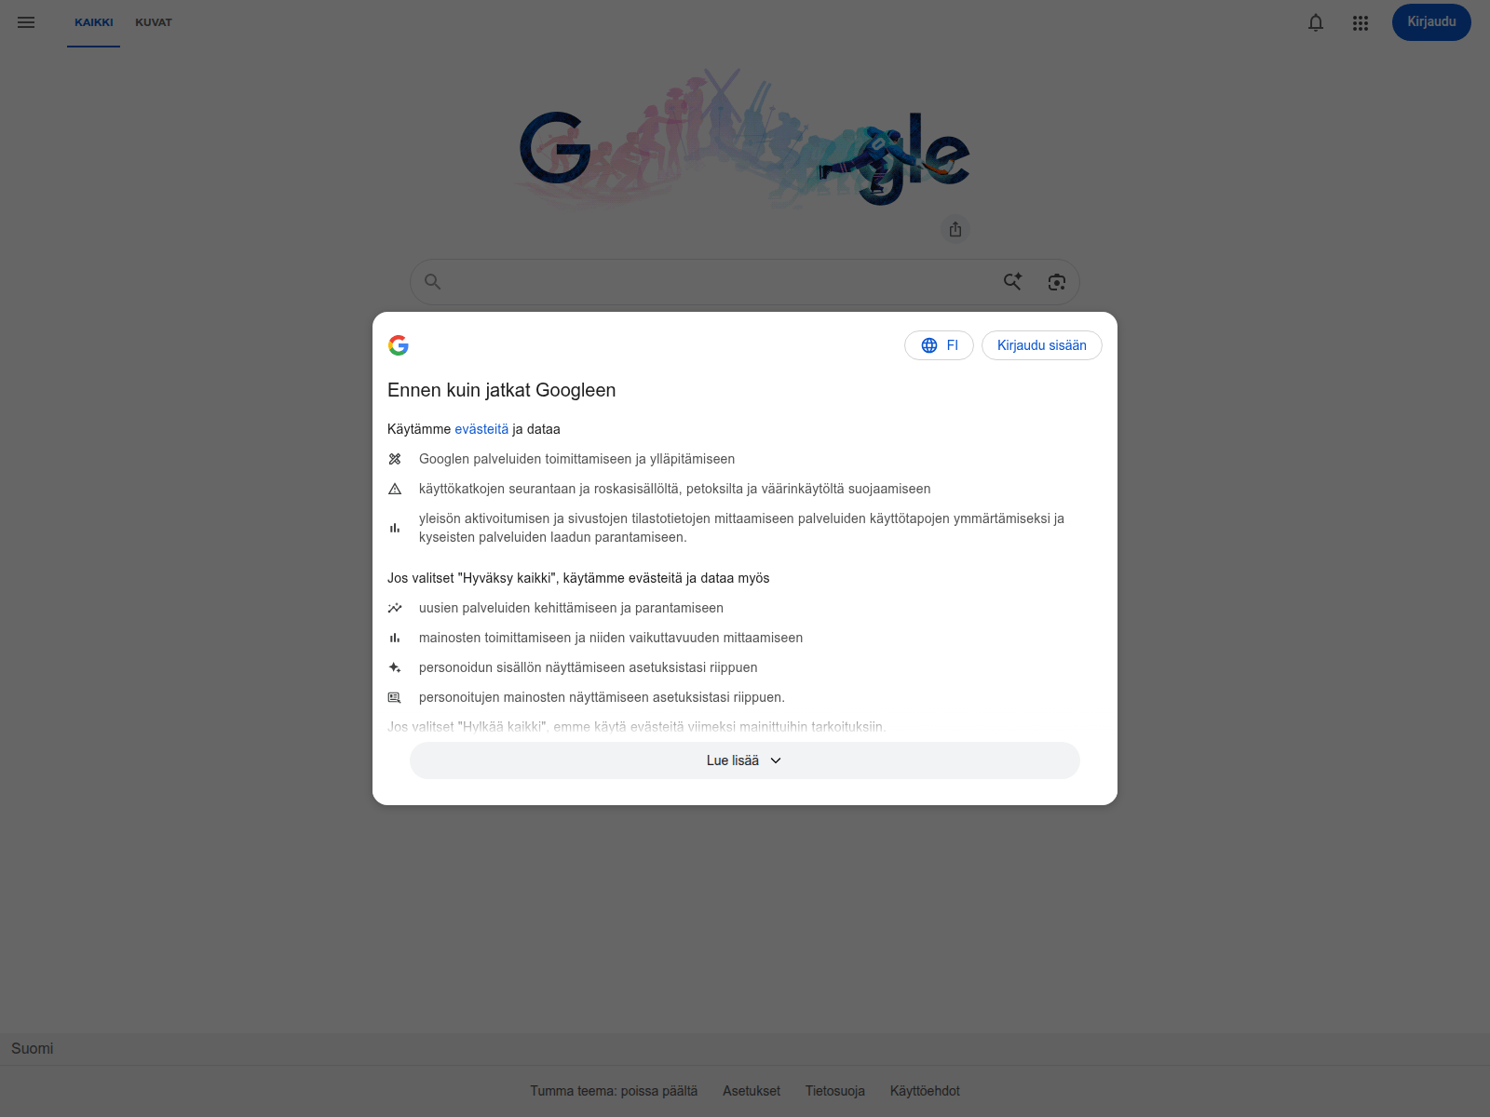Select the KAIKKI tab
This screenshot has height=1117, width=1490.
[x=94, y=22]
